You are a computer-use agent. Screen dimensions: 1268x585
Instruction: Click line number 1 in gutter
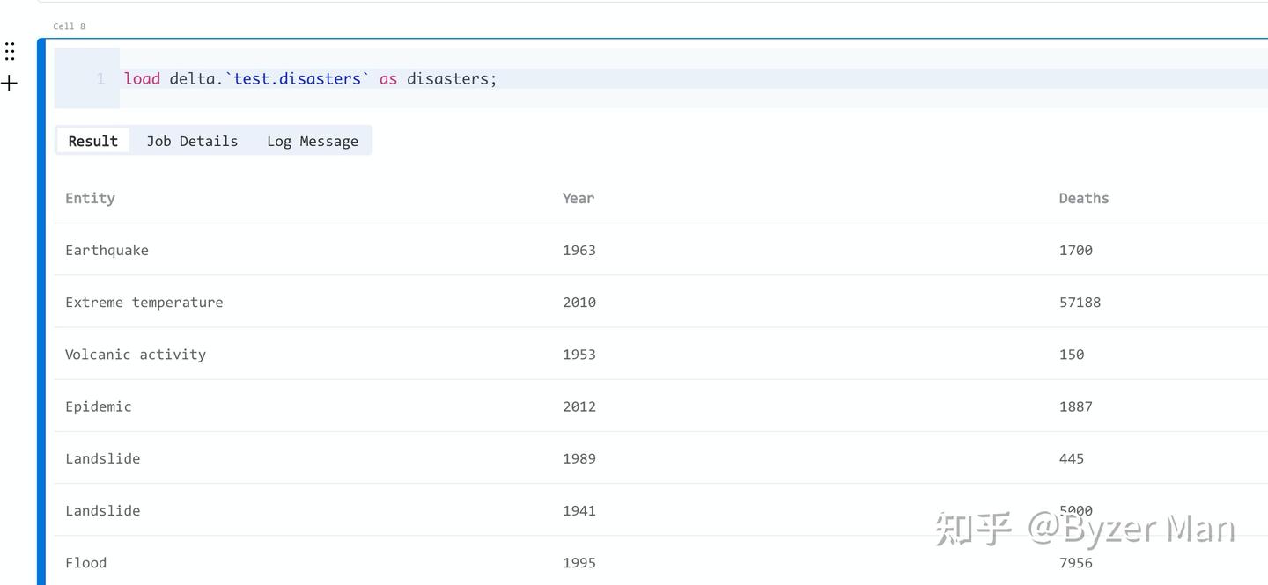tap(100, 79)
